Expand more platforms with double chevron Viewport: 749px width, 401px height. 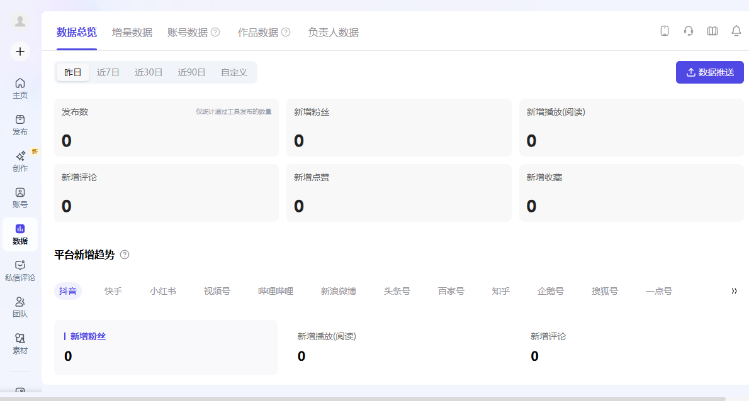pyautogui.click(x=734, y=291)
